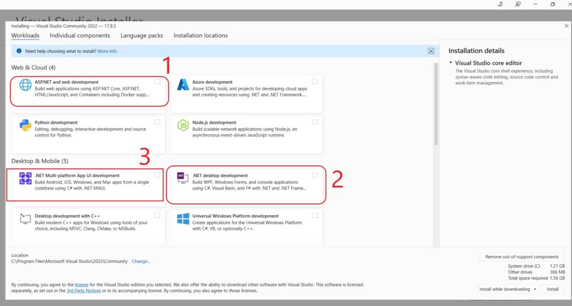The height and width of the screenshot is (306, 572).
Task: Check the .NET desktop development workload
Action: [315, 175]
